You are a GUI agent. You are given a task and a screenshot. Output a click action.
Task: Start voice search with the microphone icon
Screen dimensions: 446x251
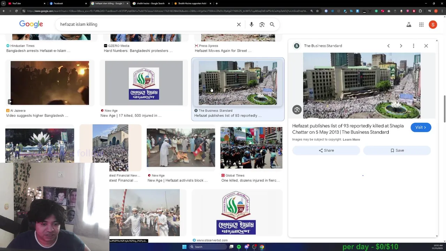[x=252, y=24]
